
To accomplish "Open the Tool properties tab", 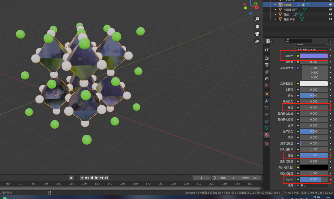I will tap(267, 49).
